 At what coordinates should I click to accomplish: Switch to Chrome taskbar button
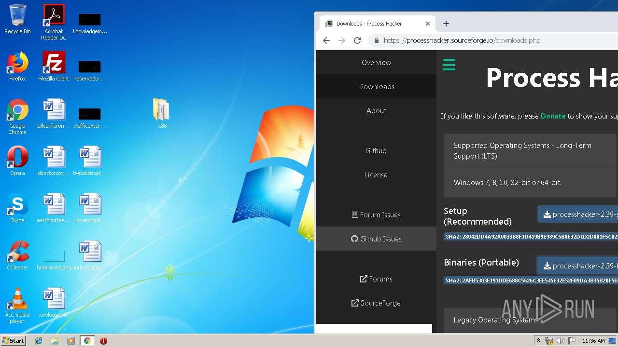pos(87,341)
